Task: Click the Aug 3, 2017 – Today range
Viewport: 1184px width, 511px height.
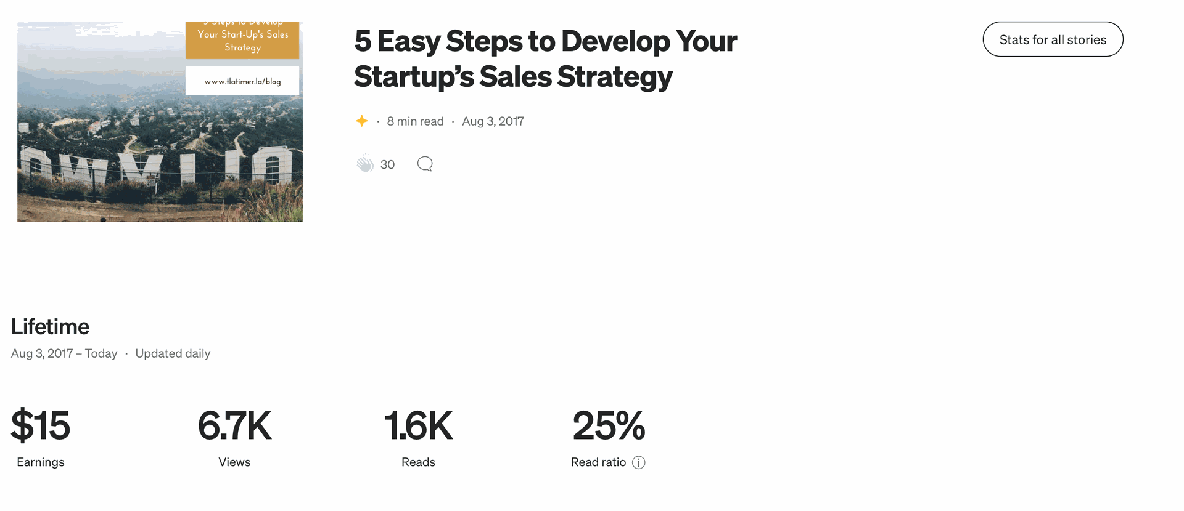Action: pyautogui.click(x=64, y=353)
